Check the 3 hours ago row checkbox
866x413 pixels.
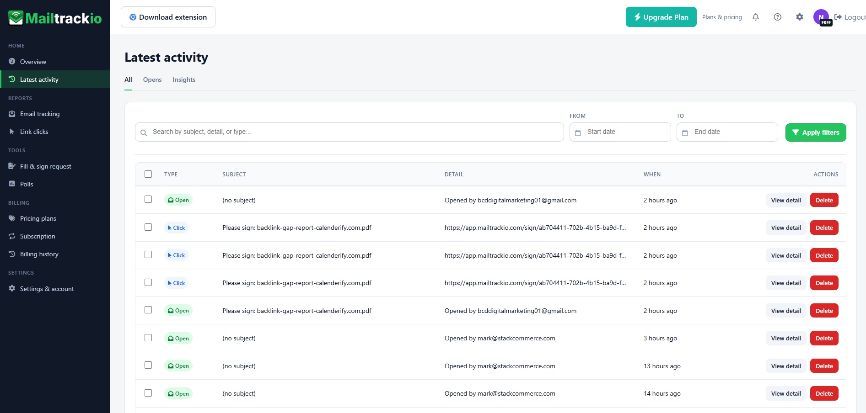(x=148, y=338)
